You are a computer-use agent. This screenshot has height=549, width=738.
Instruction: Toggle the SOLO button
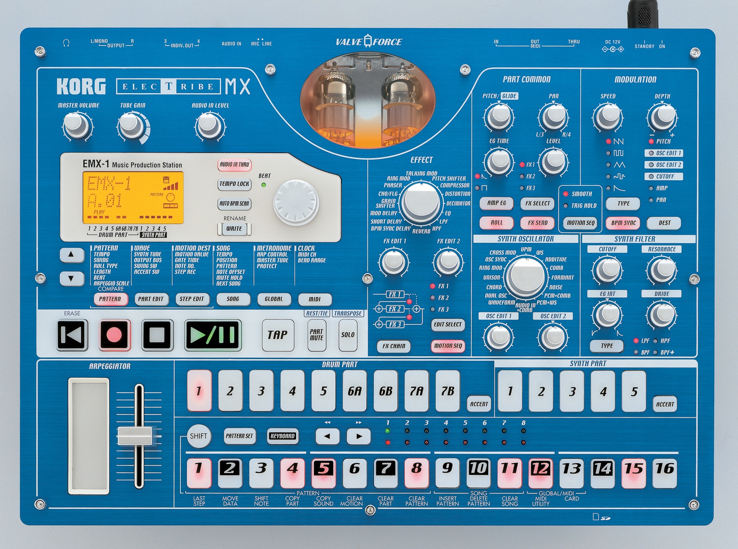click(x=348, y=335)
